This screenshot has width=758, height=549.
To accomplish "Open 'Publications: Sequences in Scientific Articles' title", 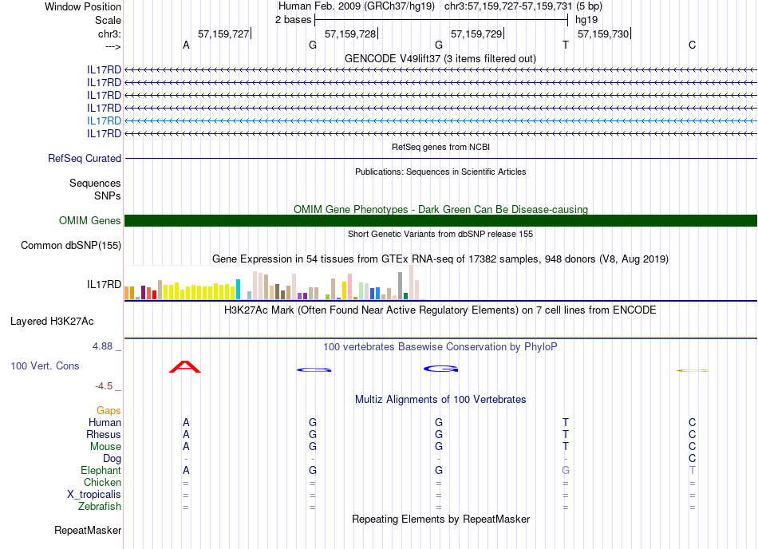I will pyautogui.click(x=440, y=172).
